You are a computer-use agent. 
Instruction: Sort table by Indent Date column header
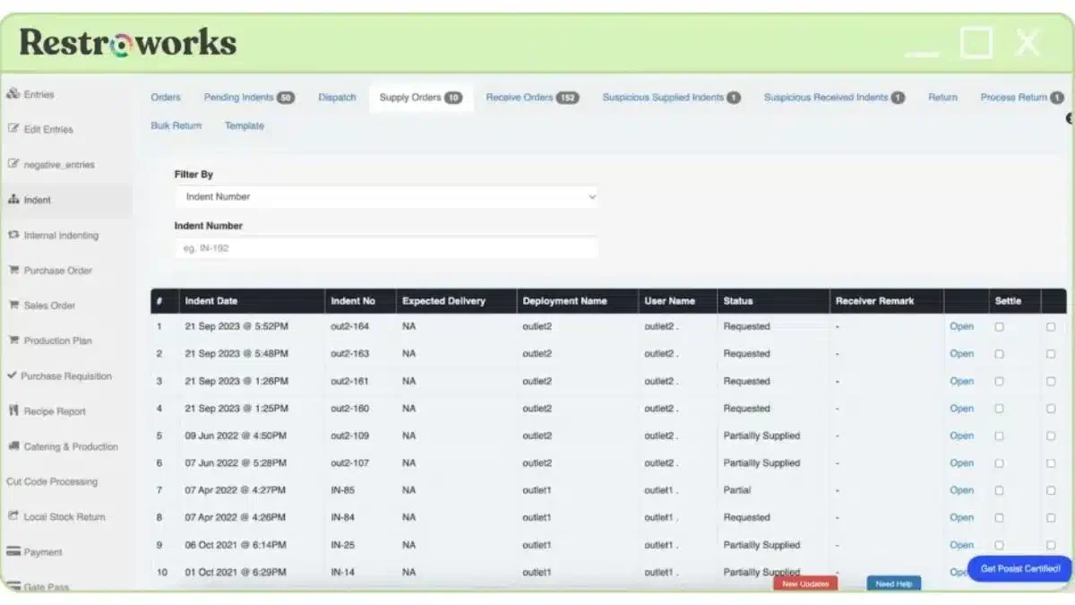click(211, 301)
